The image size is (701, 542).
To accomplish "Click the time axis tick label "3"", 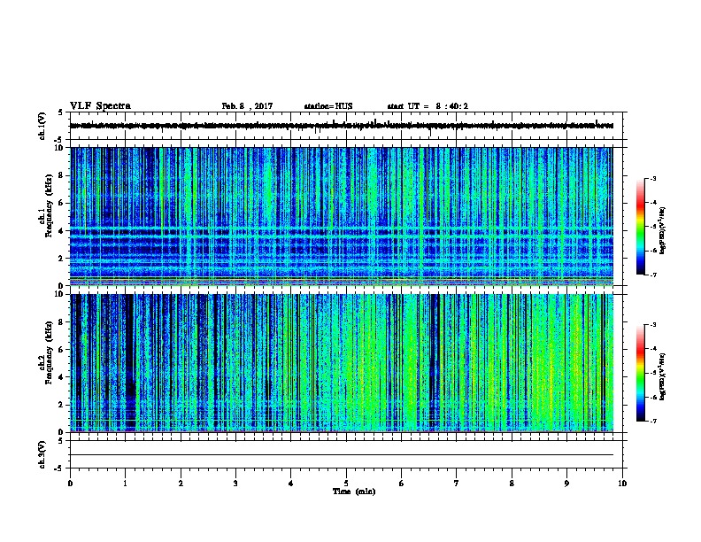I will click(235, 483).
